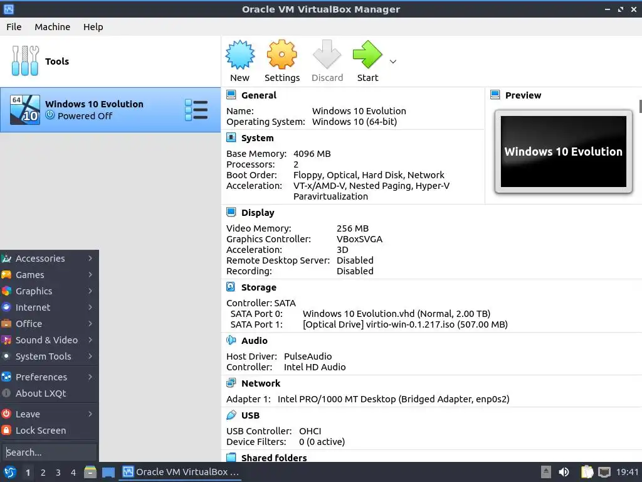Click the details pane vertical scrollbar
This screenshot has width=642, height=482.
640,105
